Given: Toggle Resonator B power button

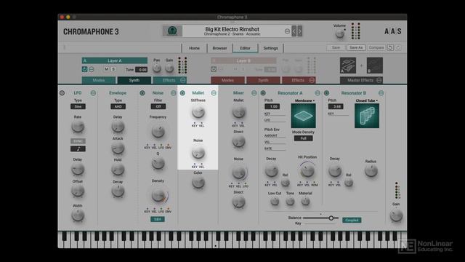Looking at the screenshot, I should click(x=326, y=93).
